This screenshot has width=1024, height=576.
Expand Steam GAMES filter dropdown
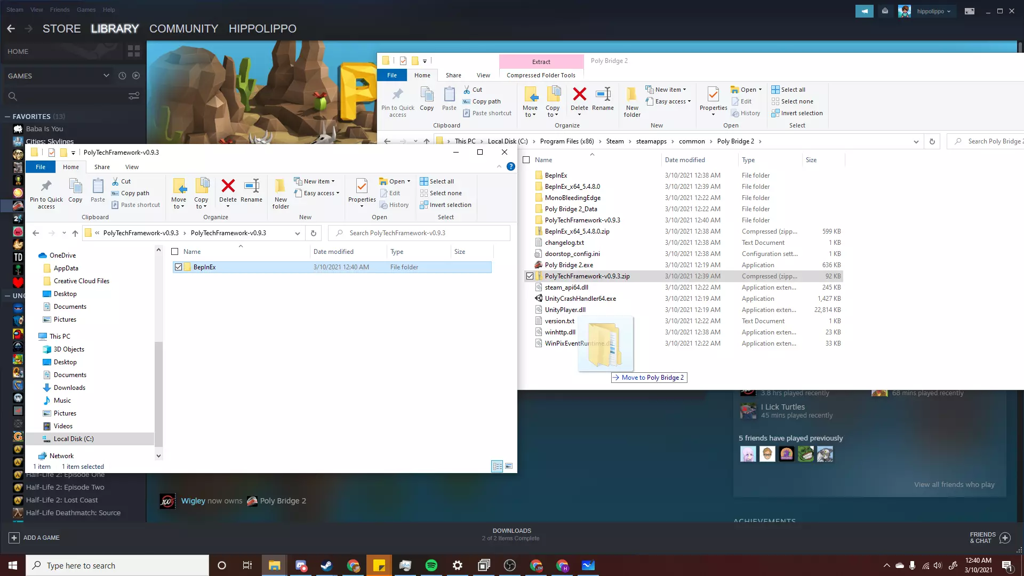coord(106,76)
